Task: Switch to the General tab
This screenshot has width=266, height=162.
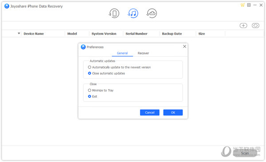Action: pos(122,53)
